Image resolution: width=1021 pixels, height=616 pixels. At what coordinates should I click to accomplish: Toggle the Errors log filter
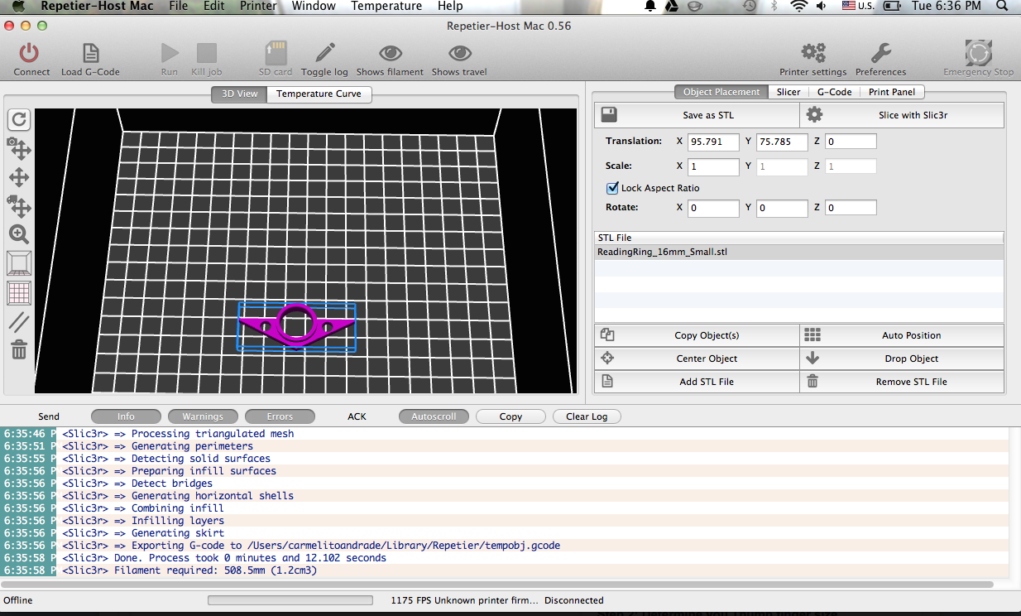coord(280,416)
